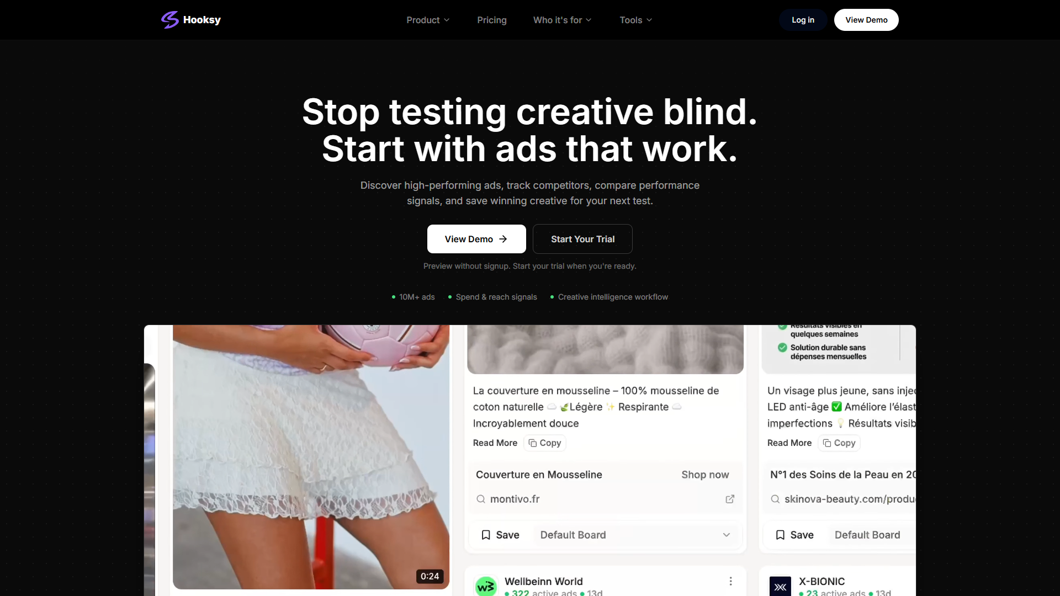The image size is (1060, 596).
Task: Click search icon beside skinova-beauty.com
Action: click(775, 499)
